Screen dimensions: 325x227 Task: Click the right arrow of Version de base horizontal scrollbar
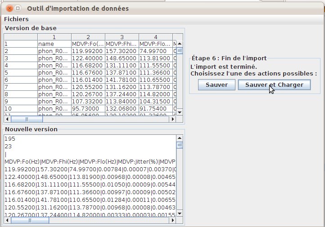click(172, 119)
